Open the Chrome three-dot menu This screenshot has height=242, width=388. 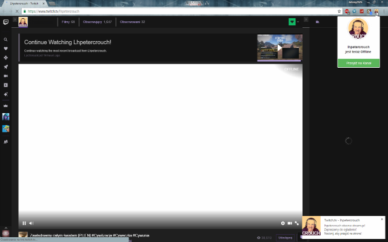(x=384, y=11)
